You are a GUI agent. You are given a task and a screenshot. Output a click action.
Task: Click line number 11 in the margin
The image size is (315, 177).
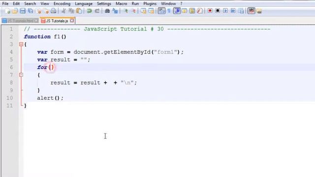click(x=9, y=106)
